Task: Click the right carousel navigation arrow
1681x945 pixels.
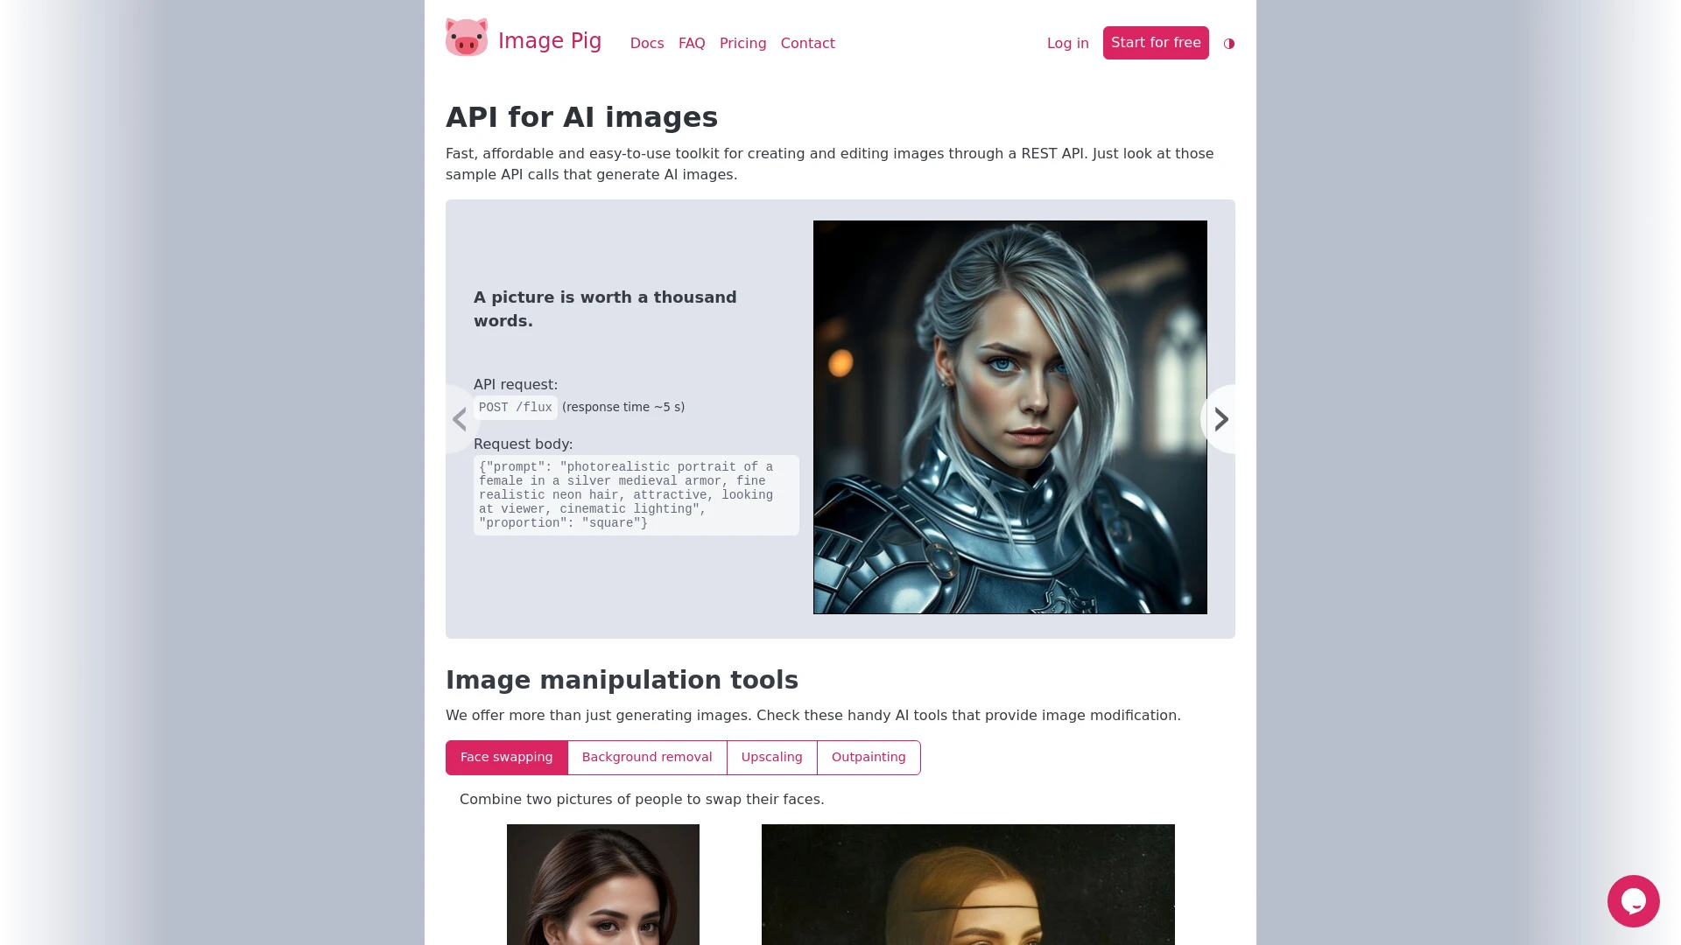Action: (x=1220, y=419)
